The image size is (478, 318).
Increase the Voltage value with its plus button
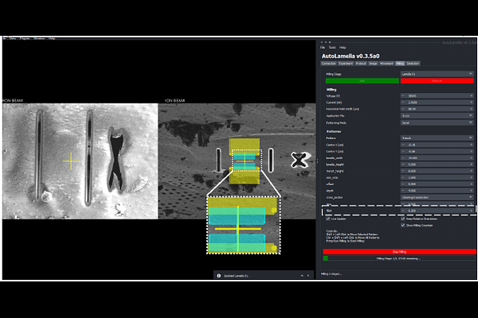pos(471,96)
